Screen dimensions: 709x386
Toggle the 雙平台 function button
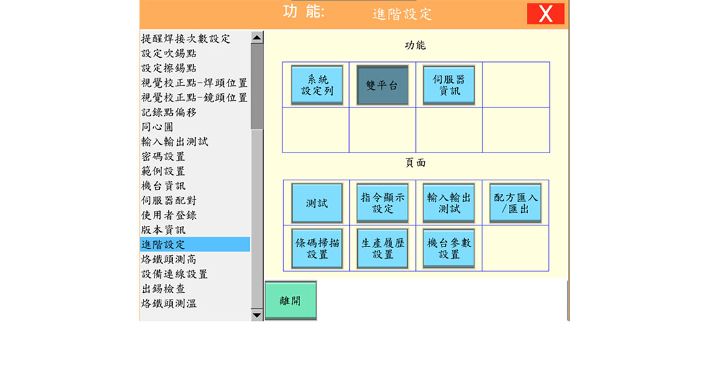tap(382, 85)
